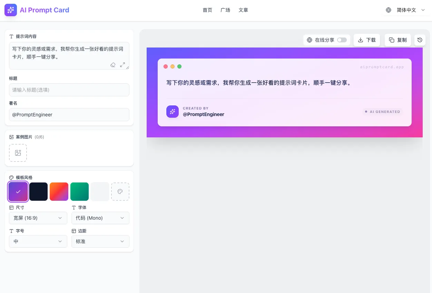Screen dimensions: 432x293
Task: Open the 文章 page from the top menu
Action: [x=243, y=10]
